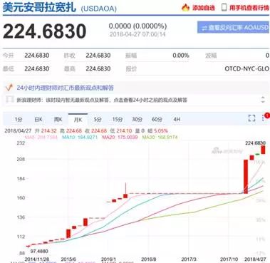Switch to the 1分 chart tab
Image resolution: width=270 pixels, height=263 pixels.
pos(18,119)
